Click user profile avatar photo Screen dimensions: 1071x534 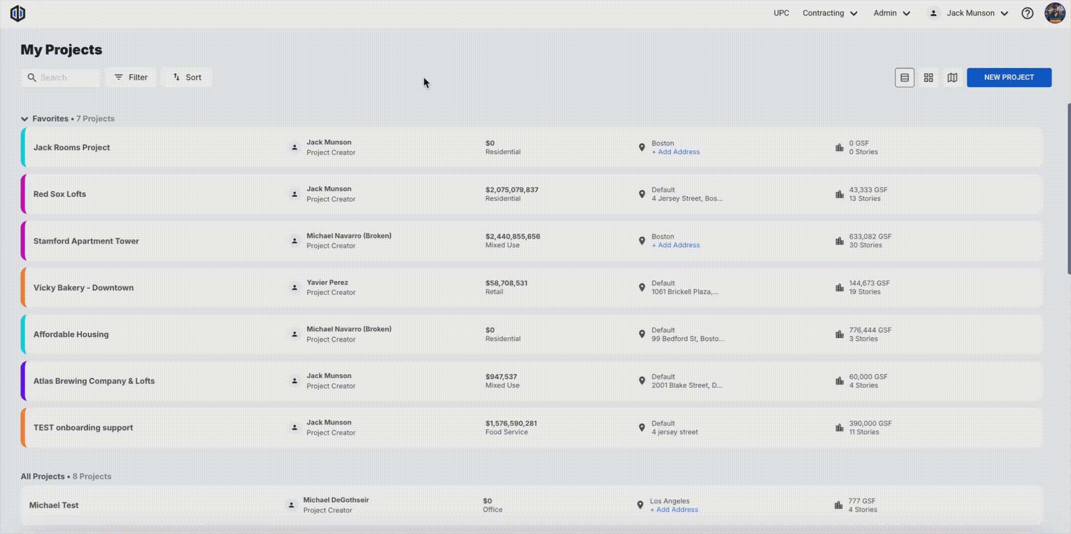coord(1055,13)
